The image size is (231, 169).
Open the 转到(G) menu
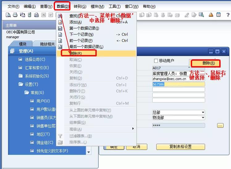point(80,6)
